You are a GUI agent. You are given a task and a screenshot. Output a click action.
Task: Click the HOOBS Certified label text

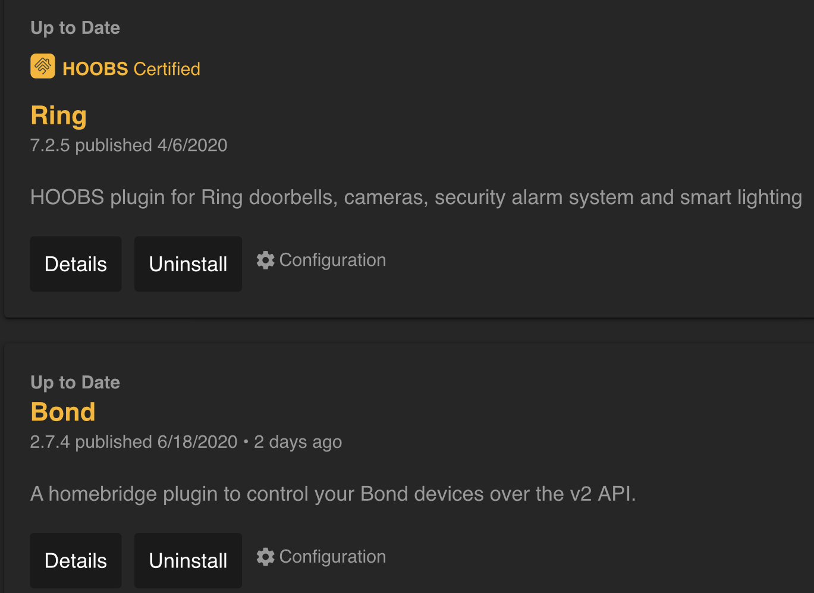click(131, 69)
